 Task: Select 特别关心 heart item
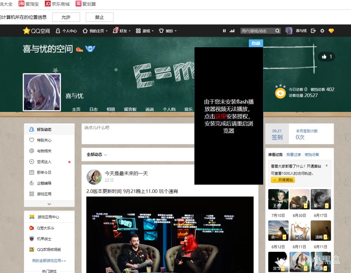[49, 140]
